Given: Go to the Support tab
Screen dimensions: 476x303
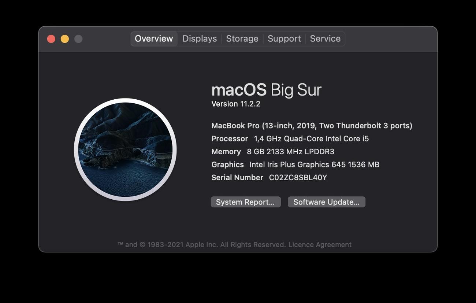Looking at the screenshot, I should click(x=284, y=39).
